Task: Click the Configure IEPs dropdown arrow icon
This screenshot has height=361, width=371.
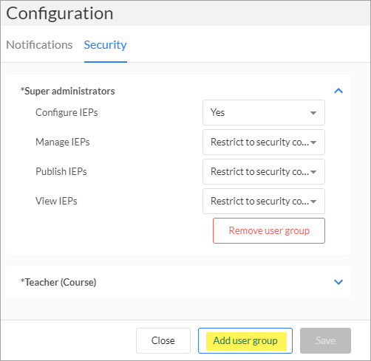Action: [313, 113]
